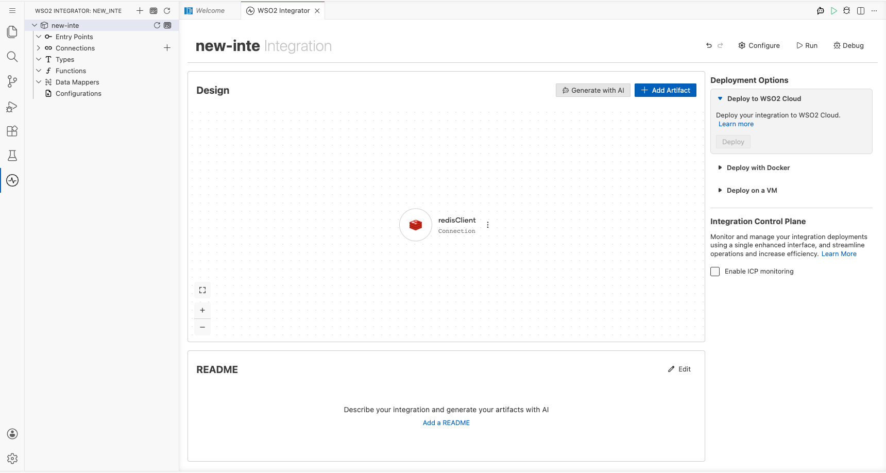Click the Add Artifact button
The image size is (886, 473).
666,90
